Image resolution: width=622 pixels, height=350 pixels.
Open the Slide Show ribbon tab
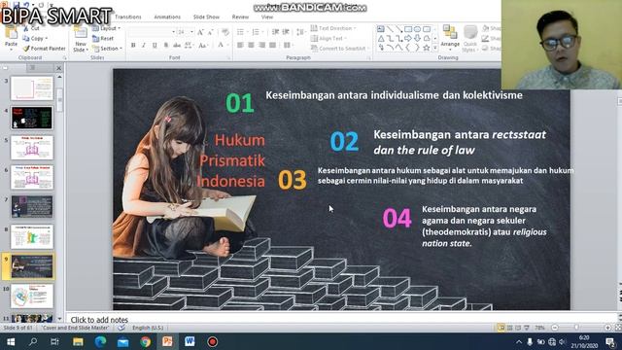(x=206, y=17)
